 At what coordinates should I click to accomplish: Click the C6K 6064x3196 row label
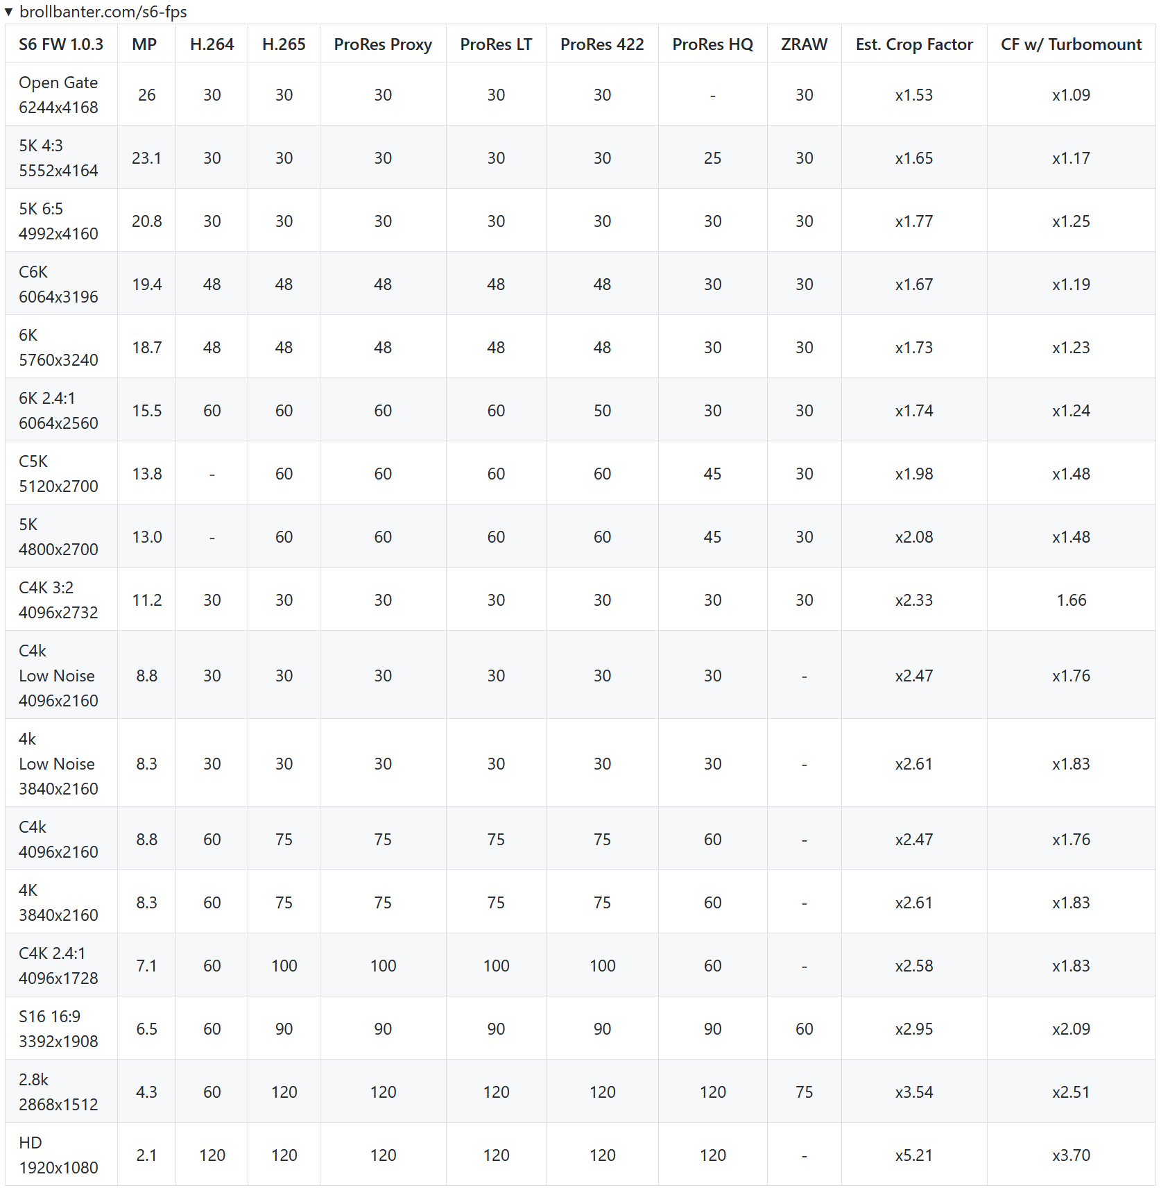pyautogui.click(x=58, y=285)
